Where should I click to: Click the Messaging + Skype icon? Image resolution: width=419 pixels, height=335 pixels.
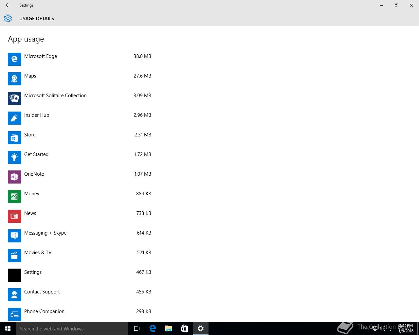14,236
